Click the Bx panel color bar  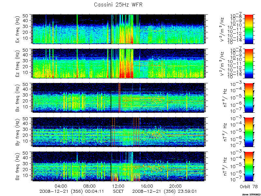click(249, 98)
